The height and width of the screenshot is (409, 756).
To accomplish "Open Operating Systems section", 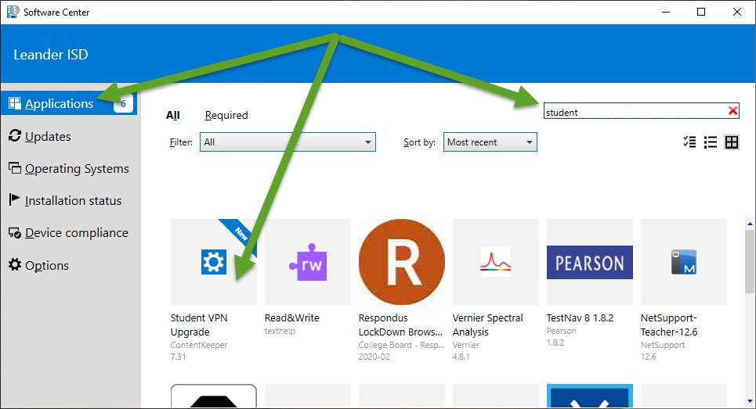I will click(x=77, y=169).
